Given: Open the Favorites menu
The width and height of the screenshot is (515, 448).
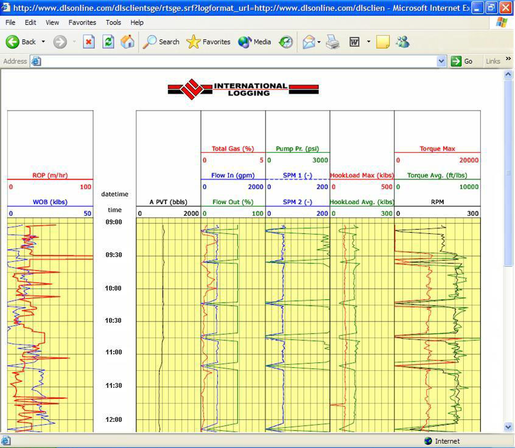Looking at the screenshot, I should point(82,22).
